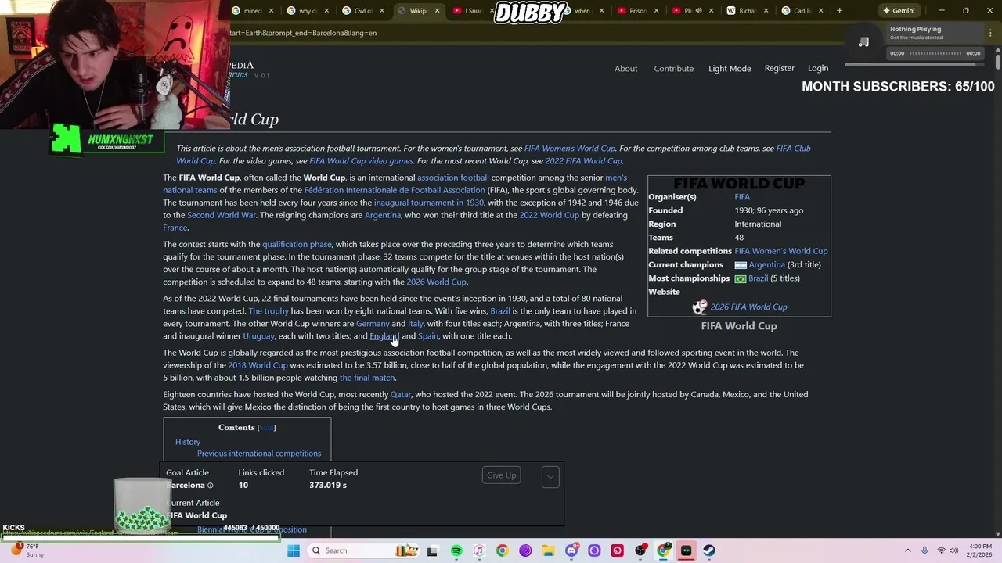The width and height of the screenshot is (1002, 563).
Task: Open the Argentina link in infobox
Action: tap(766, 265)
